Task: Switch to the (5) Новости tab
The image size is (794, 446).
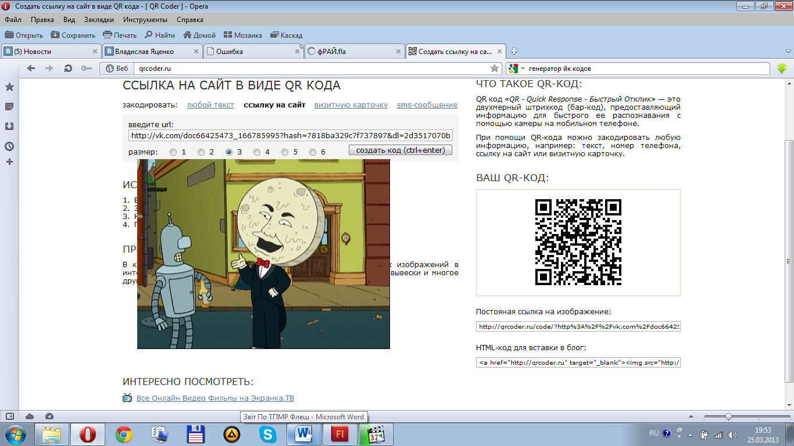Action: pos(51,51)
